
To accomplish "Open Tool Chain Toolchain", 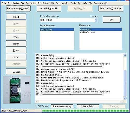I will point(111,8).
